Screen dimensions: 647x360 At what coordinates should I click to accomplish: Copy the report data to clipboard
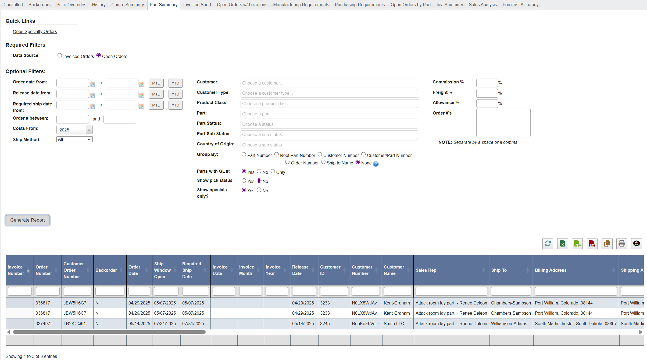click(607, 244)
